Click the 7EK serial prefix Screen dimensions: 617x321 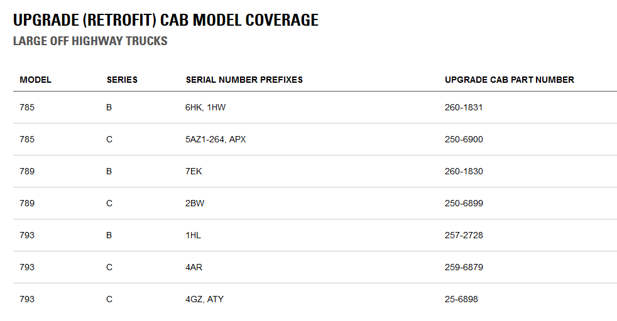pos(194,171)
